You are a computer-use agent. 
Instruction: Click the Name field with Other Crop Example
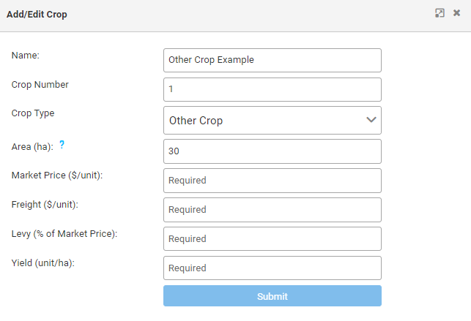click(x=272, y=60)
